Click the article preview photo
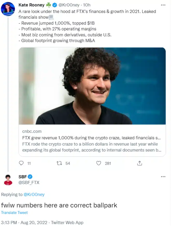Viewport: 172px width, 227px height. click(92, 86)
